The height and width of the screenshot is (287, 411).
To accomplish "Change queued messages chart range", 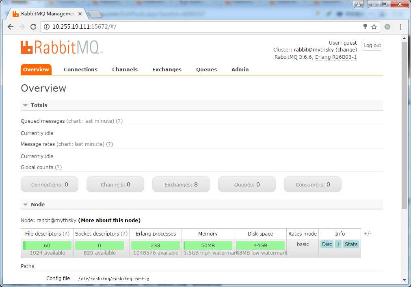I will click(x=90, y=121).
